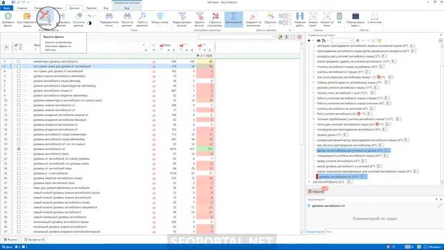Click the blue H implicit duplicates icon
Screen dimensions: 444x250
click(300, 16)
